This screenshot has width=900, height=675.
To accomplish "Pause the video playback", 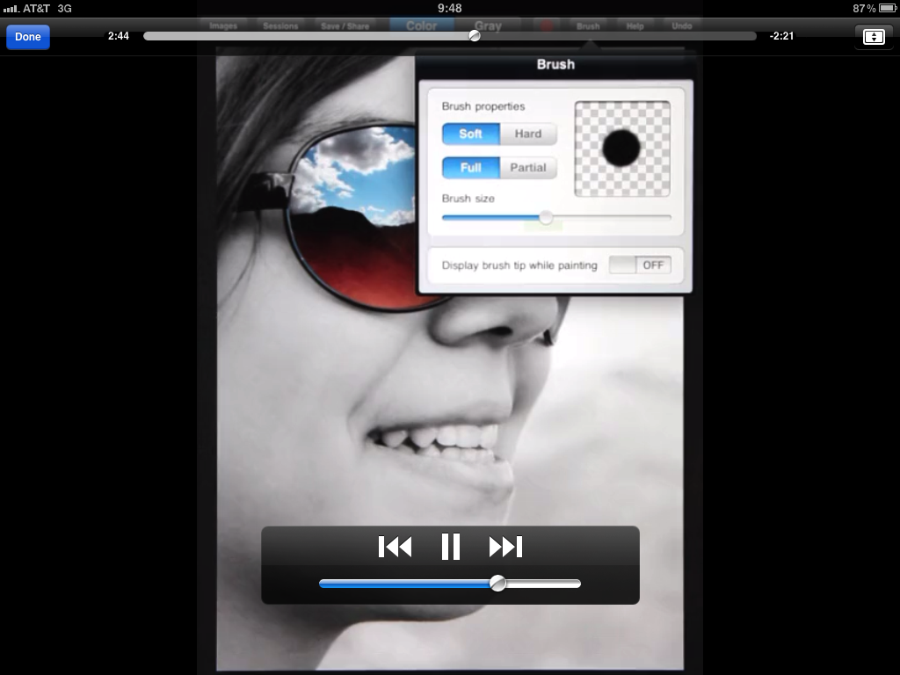I will tap(450, 547).
